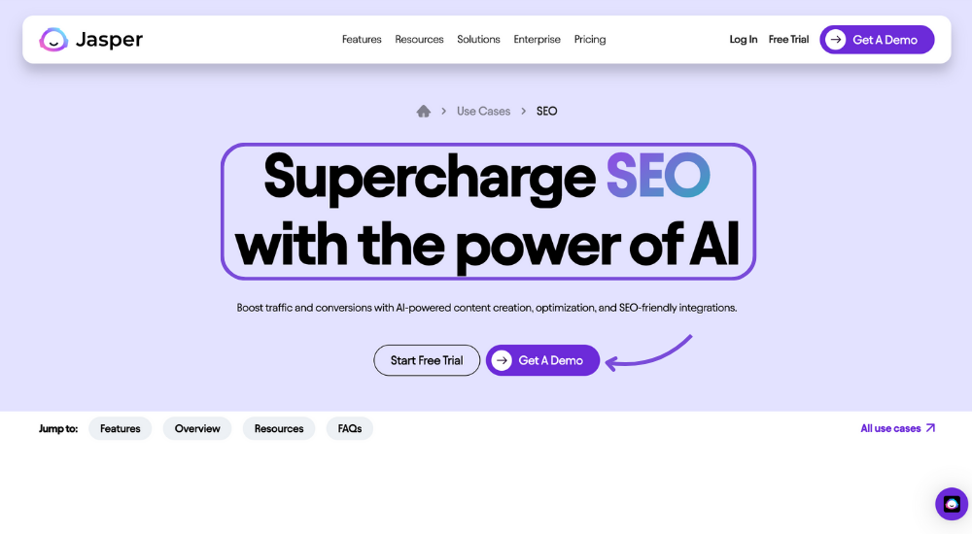Select the Free Trial header link
The height and width of the screenshot is (534, 972).
788,39
